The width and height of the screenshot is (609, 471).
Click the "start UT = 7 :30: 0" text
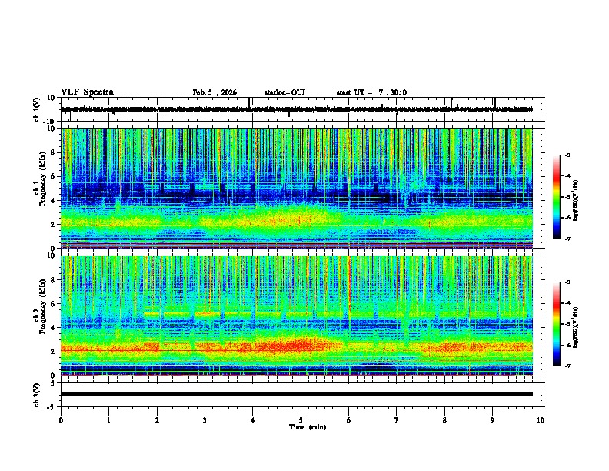(x=371, y=92)
